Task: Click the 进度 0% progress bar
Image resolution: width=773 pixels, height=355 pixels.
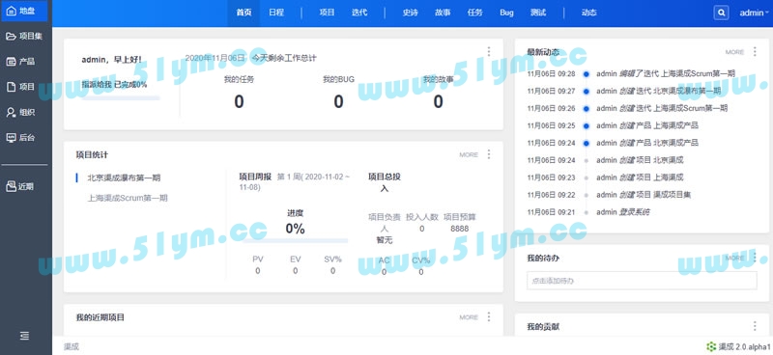Action: tap(296, 241)
